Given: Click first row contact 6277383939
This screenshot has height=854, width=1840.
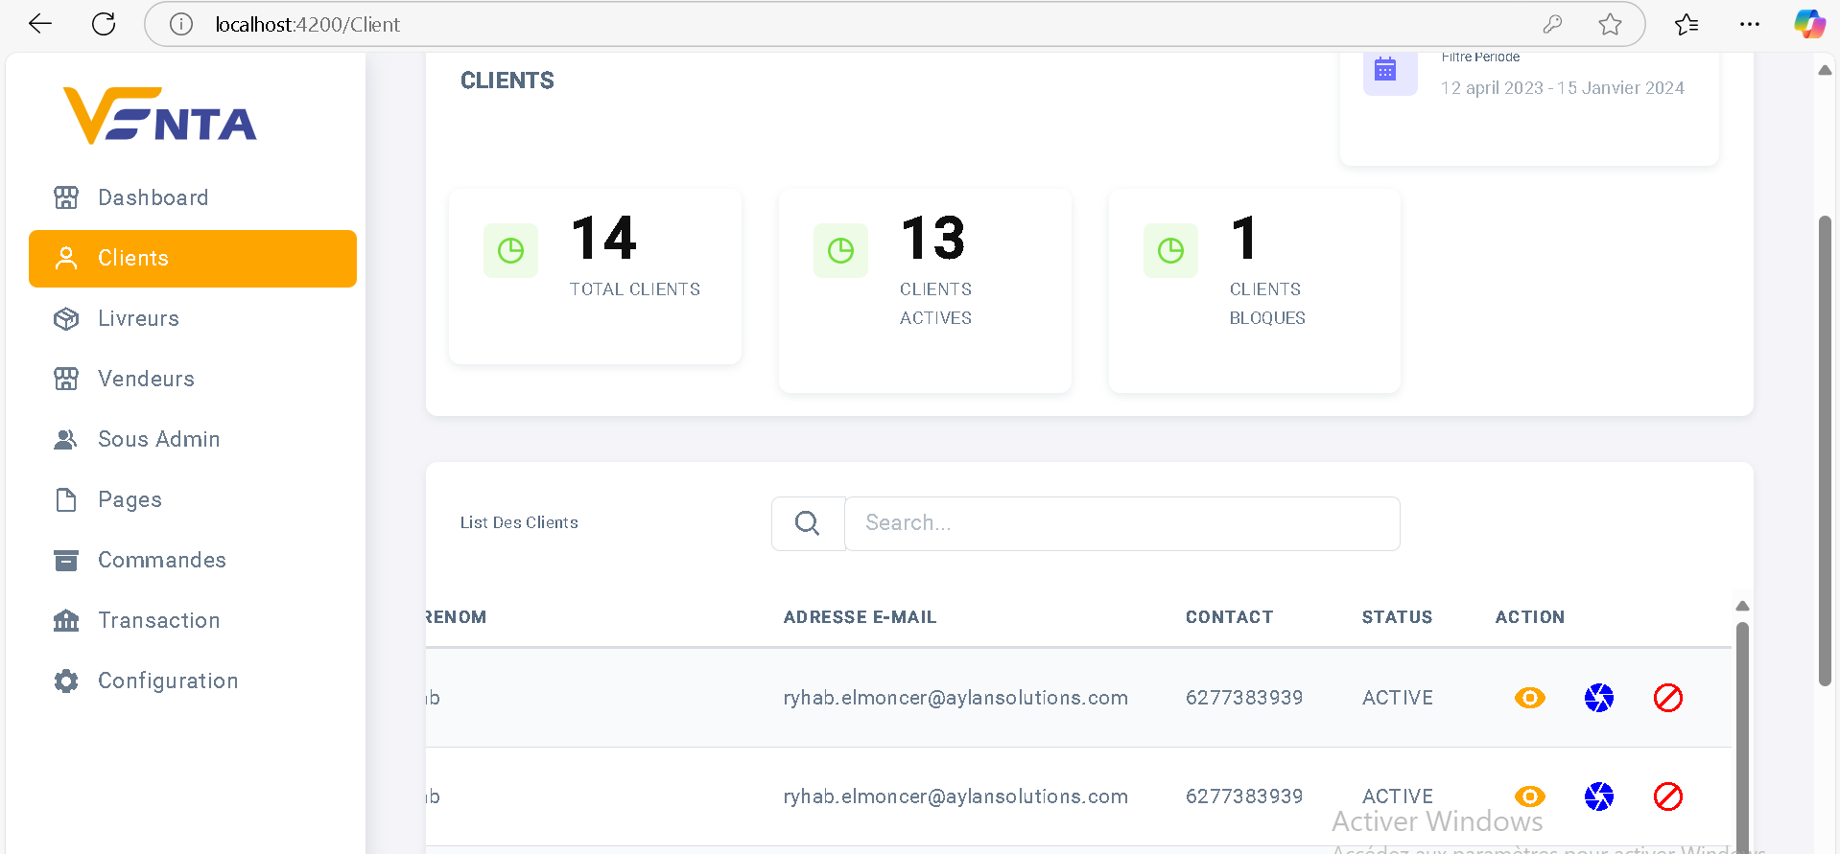Looking at the screenshot, I should coord(1244,698).
